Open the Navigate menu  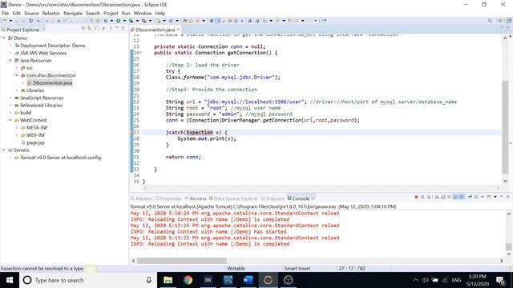[73, 13]
